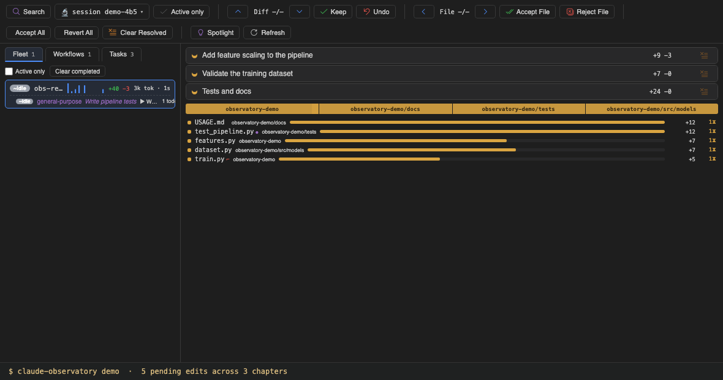Open the dataset.py file row
Screen dimensions: 723x380
coord(452,150)
